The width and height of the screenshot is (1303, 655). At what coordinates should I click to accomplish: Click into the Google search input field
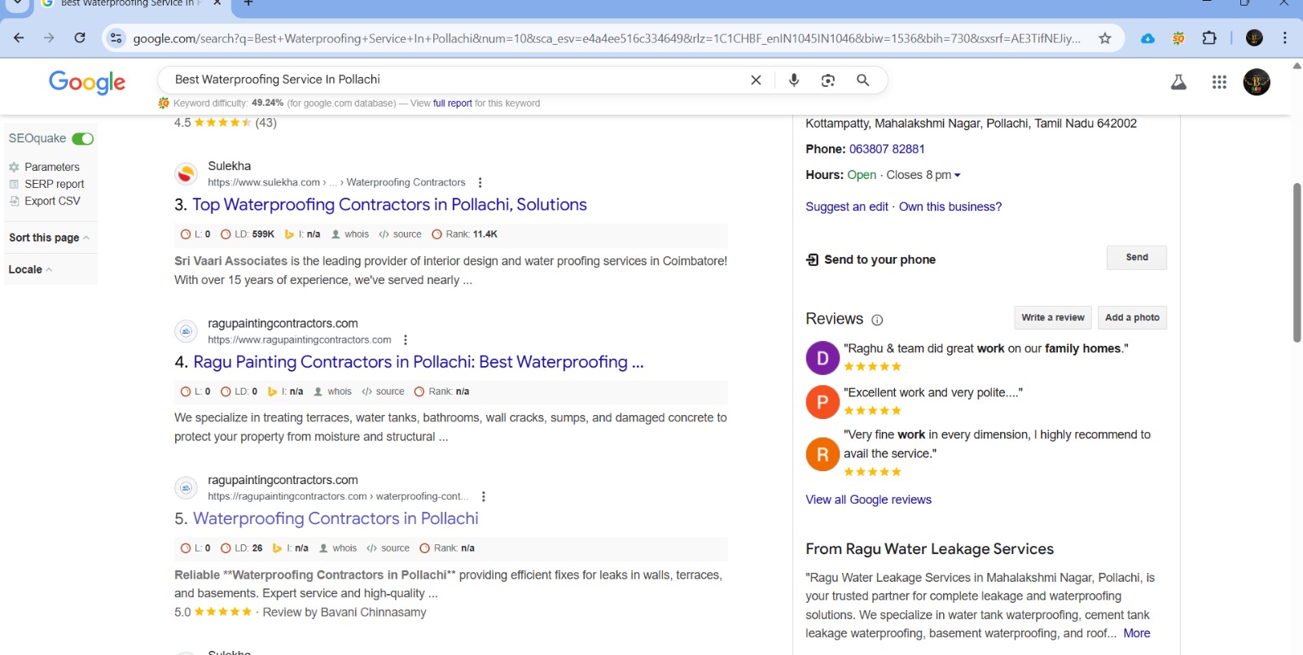tap(456, 80)
